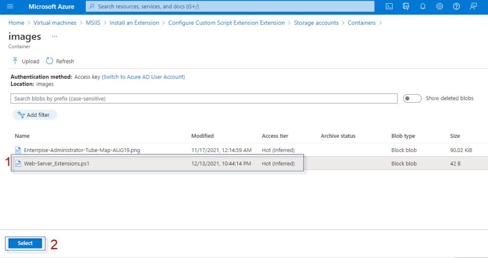Open the hamburger portal menu
This screenshot has width=488, height=258.
click(x=10, y=6)
